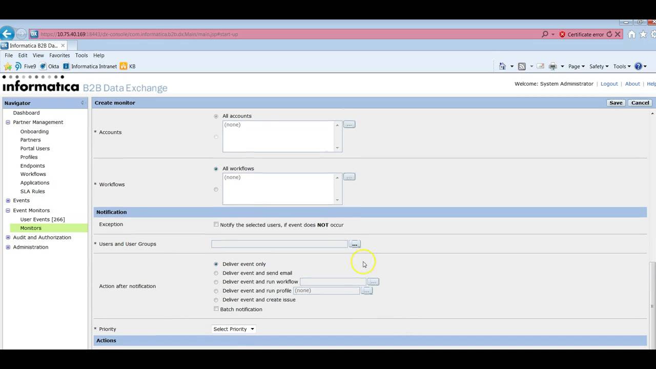Open the Page dropdown in command bar
The image size is (656, 369).
pos(577,66)
